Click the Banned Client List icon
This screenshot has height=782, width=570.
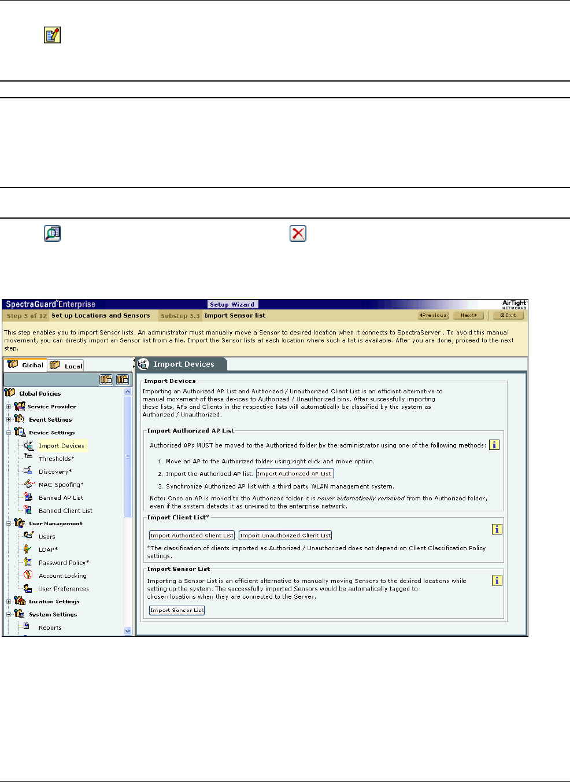(28, 510)
